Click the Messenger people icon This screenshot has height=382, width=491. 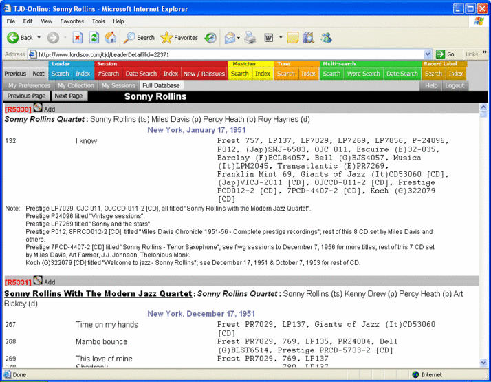coord(326,38)
